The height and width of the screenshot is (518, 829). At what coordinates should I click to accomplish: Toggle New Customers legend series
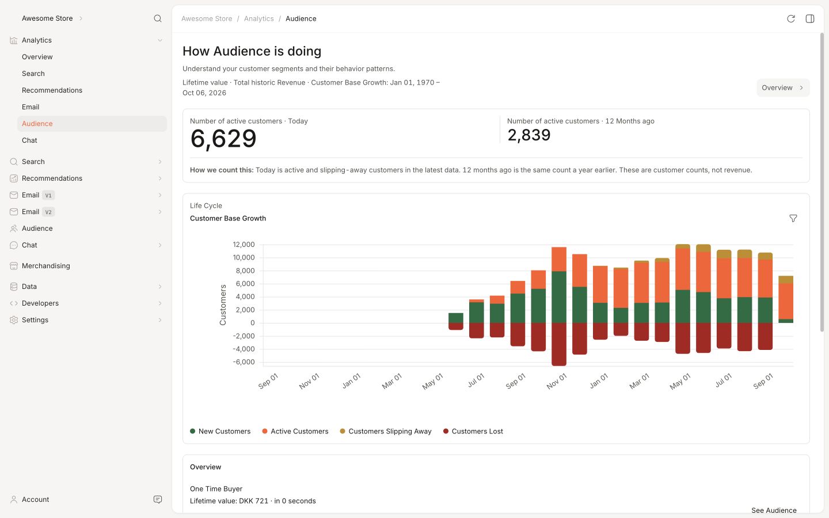(x=220, y=431)
